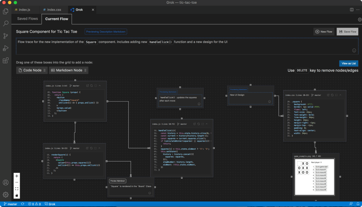Click the Save Flow button
362x207 pixels.
[348, 32]
